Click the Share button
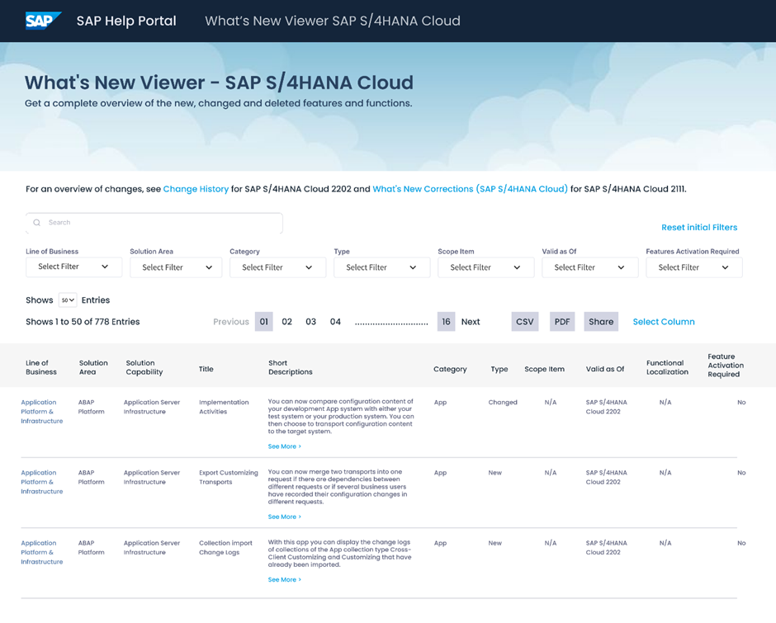Image resolution: width=776 pixels, height=623 pixels. tap(600, 322)
